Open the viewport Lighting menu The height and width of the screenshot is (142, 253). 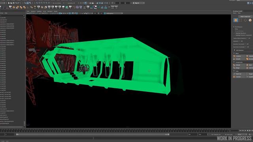click(39, 11)
